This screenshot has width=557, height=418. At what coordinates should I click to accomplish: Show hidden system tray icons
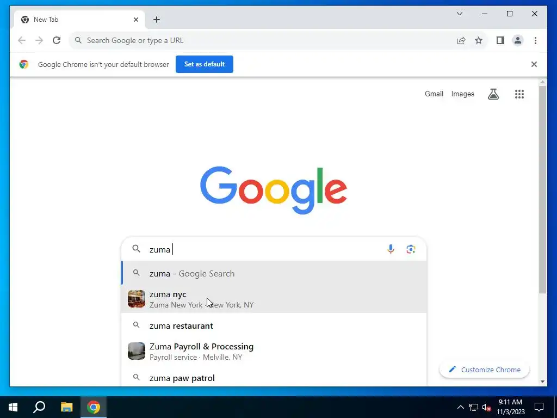[460, 407]
